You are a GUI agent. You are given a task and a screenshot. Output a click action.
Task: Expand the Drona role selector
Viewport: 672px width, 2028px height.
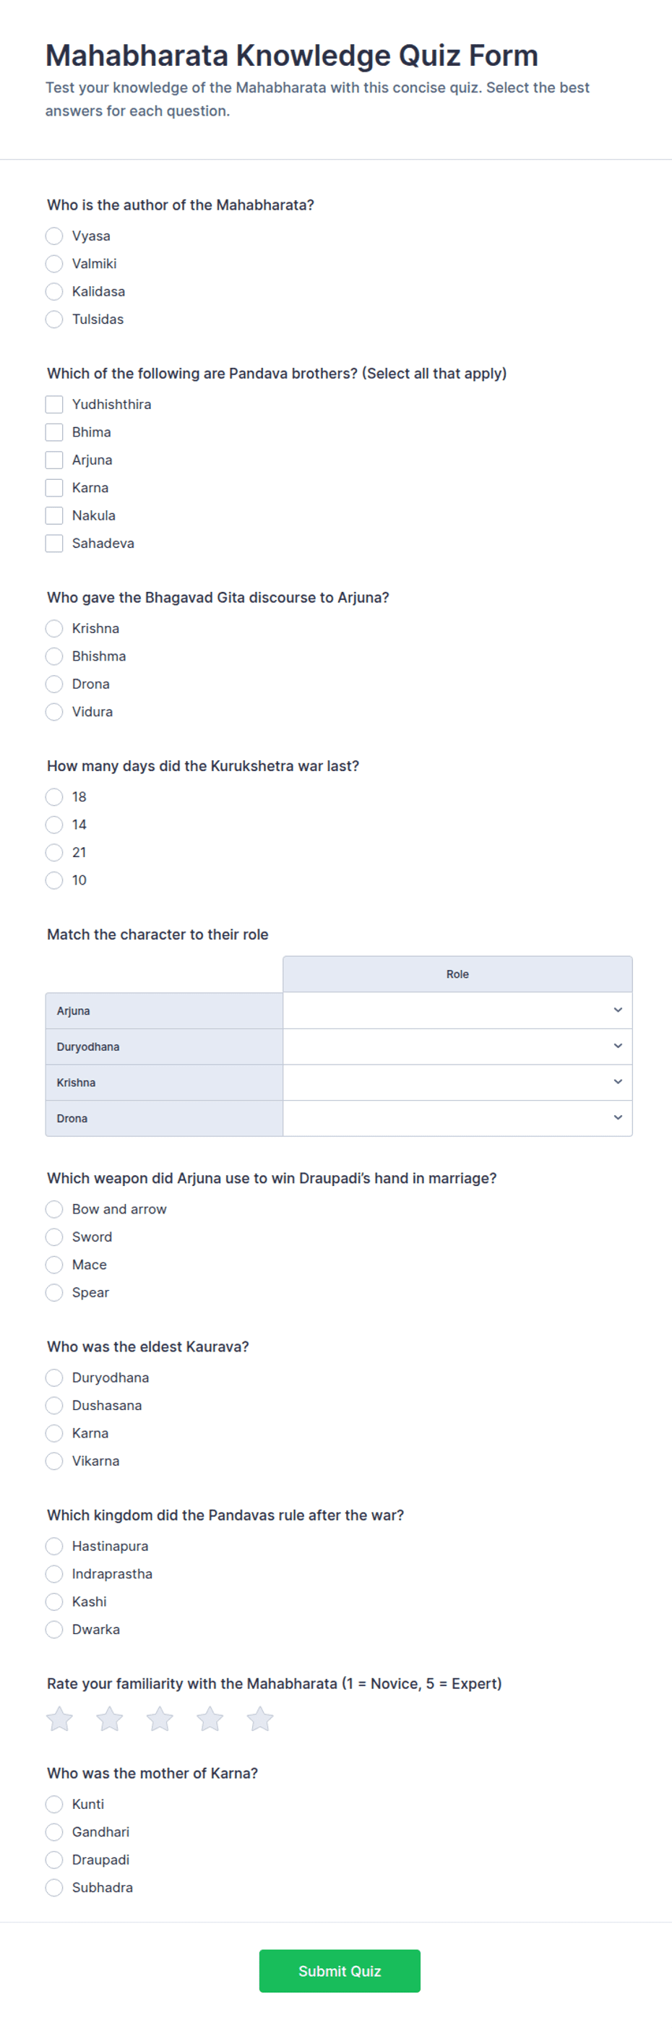pyautogui.click(x=457, y=1118)
